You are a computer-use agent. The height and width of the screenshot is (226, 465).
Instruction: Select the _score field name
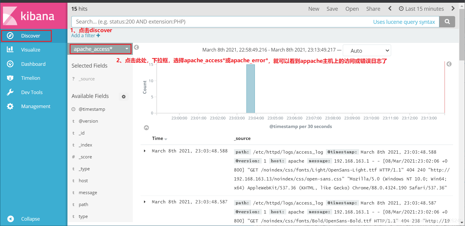tap(85, 157)
